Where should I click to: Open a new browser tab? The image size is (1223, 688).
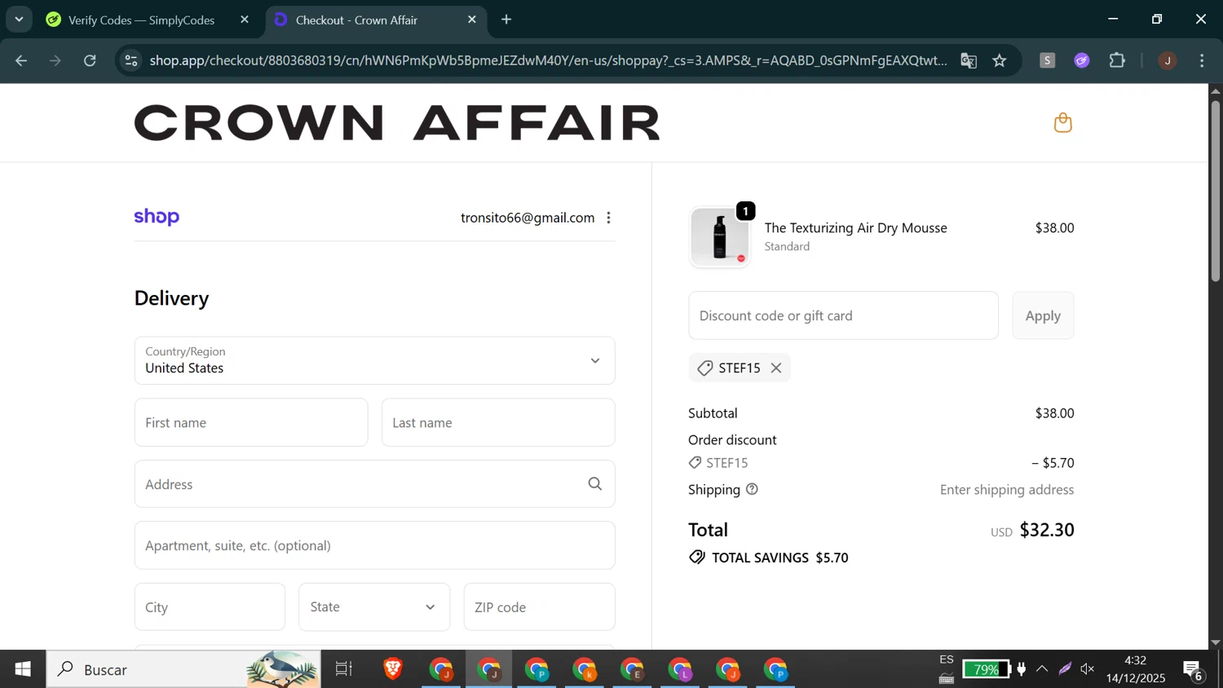[506, 20]
